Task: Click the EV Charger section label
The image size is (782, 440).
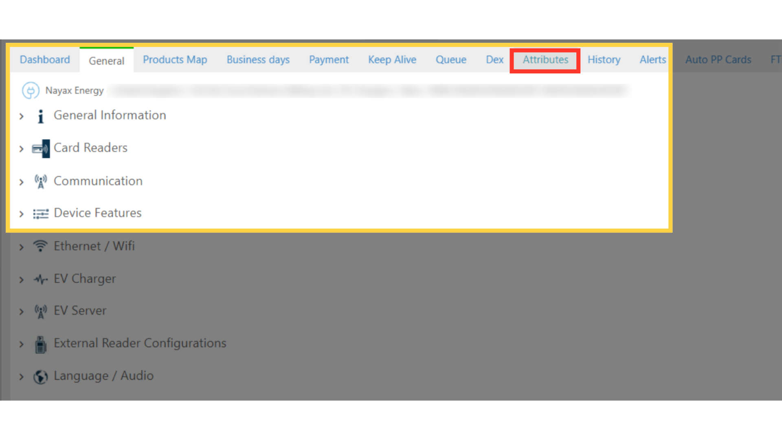Action: tap(85, 279)
